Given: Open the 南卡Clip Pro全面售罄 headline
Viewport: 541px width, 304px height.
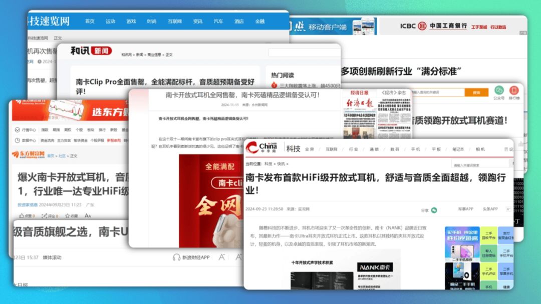Looking at the screenshot, I should click(x=165, y=86).
